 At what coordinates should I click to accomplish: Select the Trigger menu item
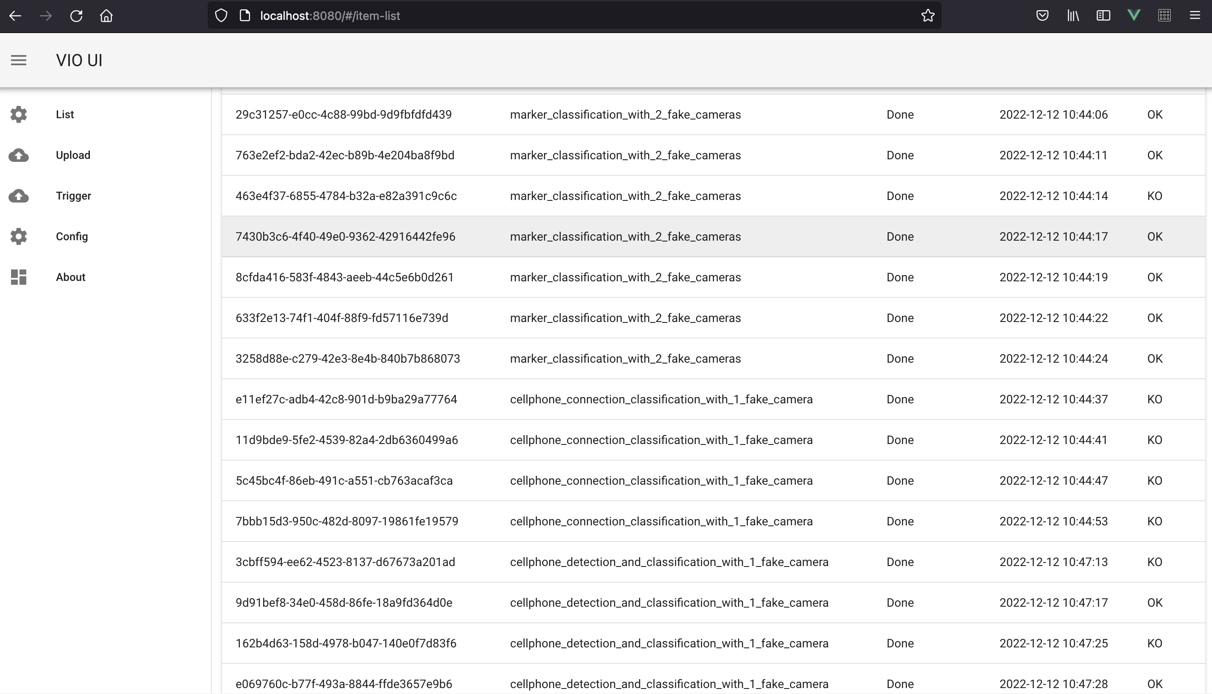pos(106,196)
